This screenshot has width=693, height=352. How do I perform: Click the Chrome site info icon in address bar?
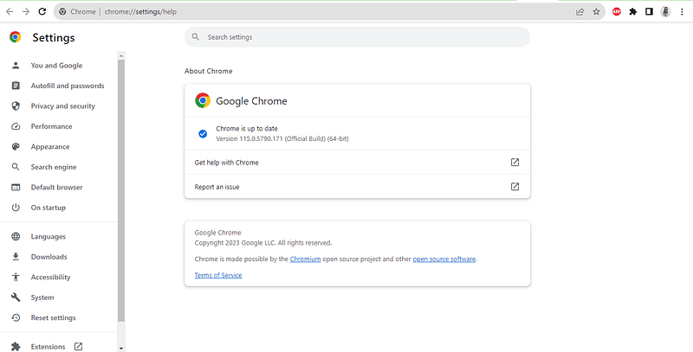62,12
